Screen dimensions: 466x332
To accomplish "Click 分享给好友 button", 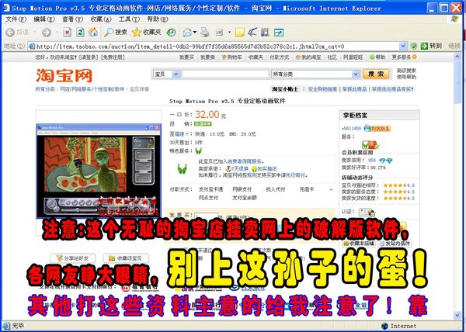I will tap(73, 258).
